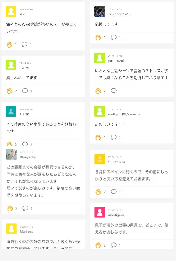This screenshot has height=261, width=176.
Task: Click 中山かつお's yellow avatar
Action: point(100,159)
